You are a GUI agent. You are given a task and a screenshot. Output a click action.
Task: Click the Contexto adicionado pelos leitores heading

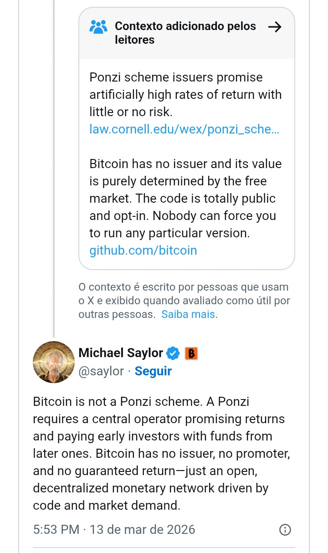coord(185,33)
